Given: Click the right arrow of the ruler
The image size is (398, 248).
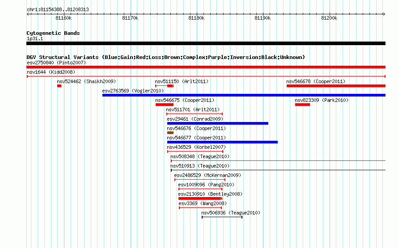Looking at the screenshot, I should (384, 14).
